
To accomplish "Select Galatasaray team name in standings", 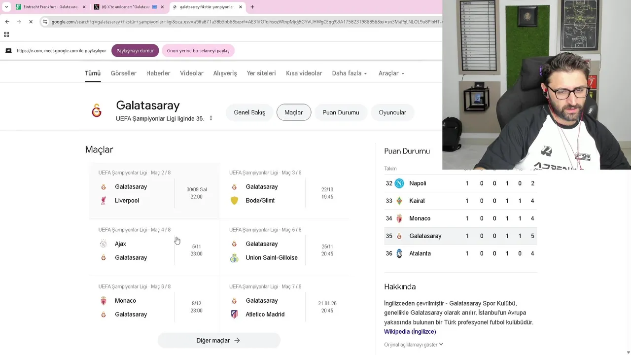I will [425, 236].
